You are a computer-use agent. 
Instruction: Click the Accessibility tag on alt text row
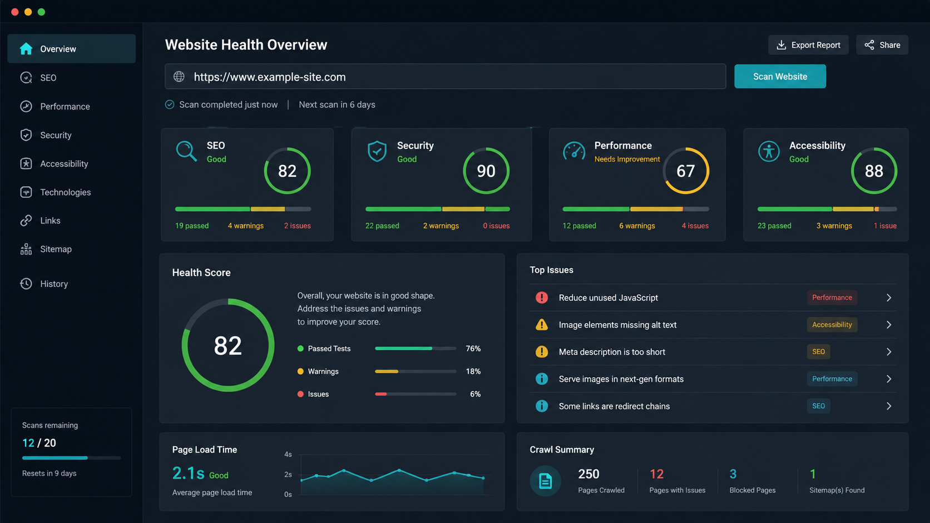[832, 325]
